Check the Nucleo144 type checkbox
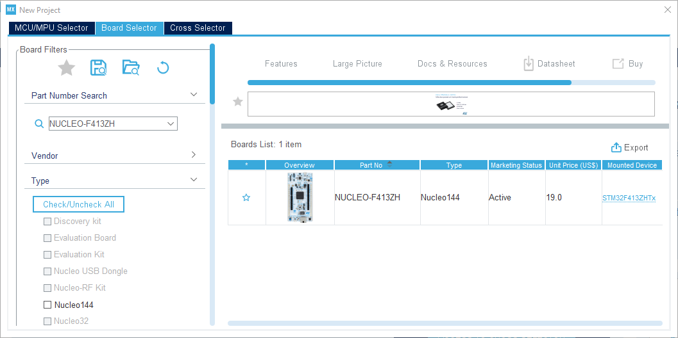The width and height of the screenshot is (678, 338). [47, 305]
